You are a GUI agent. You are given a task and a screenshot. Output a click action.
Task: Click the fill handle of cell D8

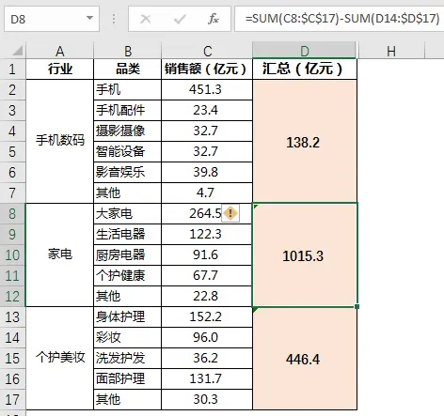pos(357,306)
